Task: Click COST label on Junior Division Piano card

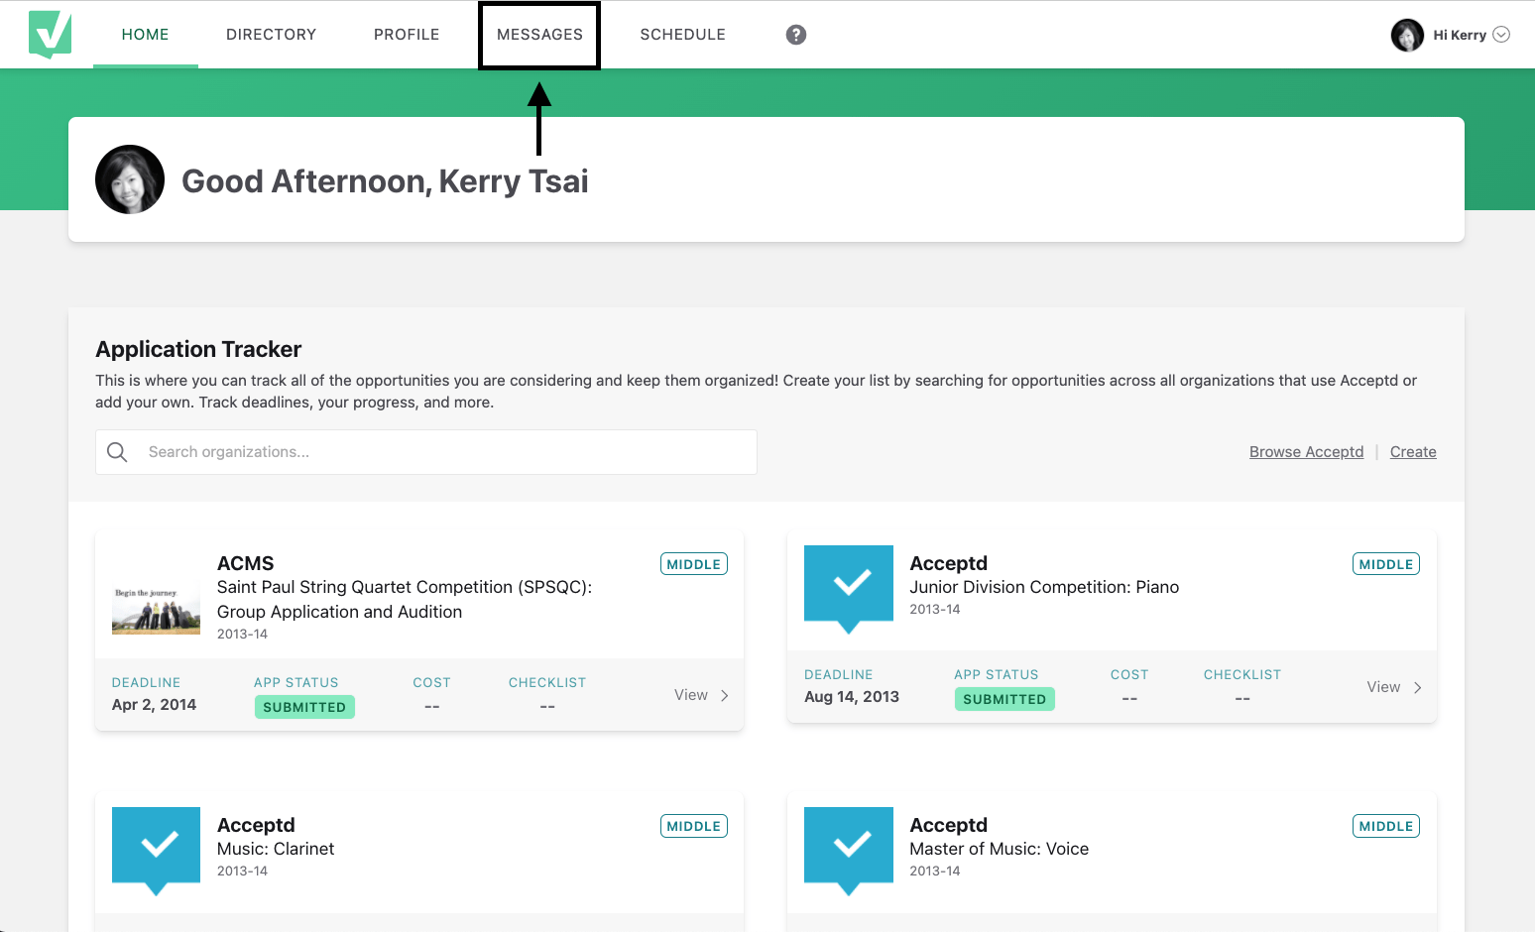Action: 1129,675
